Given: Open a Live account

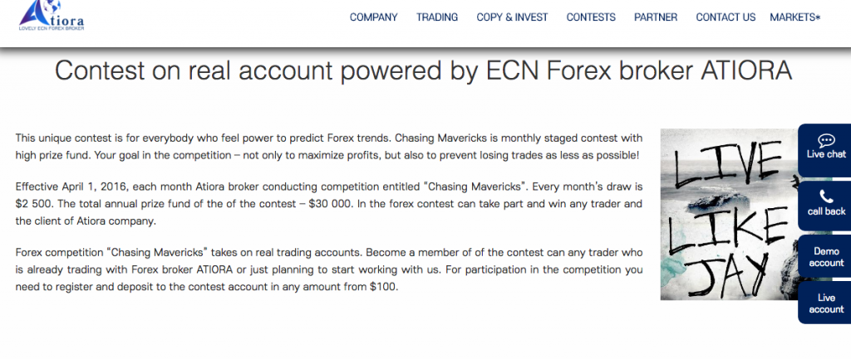Looking at the screenshot, I should point(826,303).
